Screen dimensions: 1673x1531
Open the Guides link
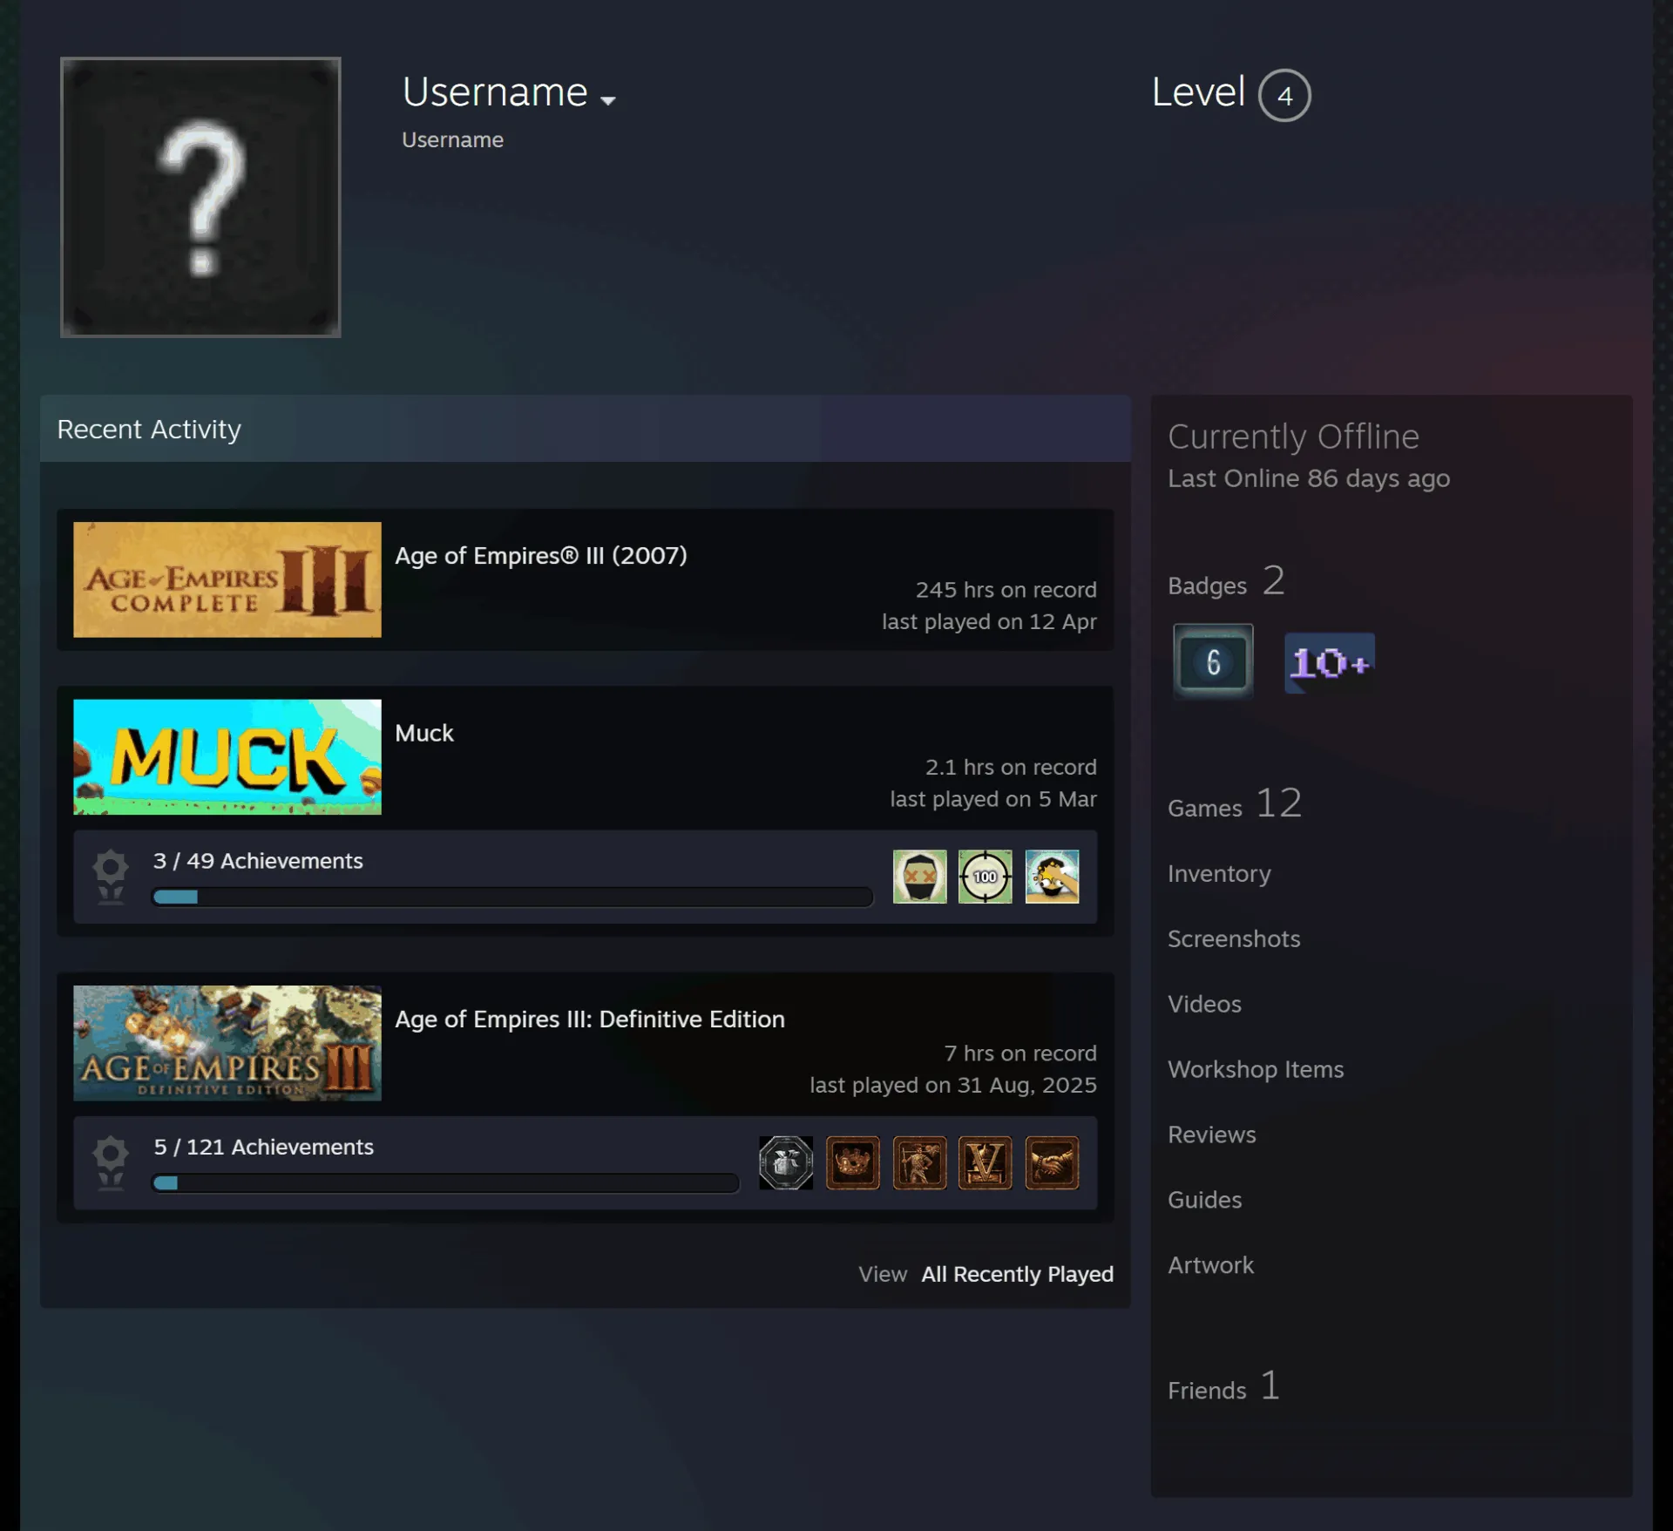(x=1204, y=1200)
